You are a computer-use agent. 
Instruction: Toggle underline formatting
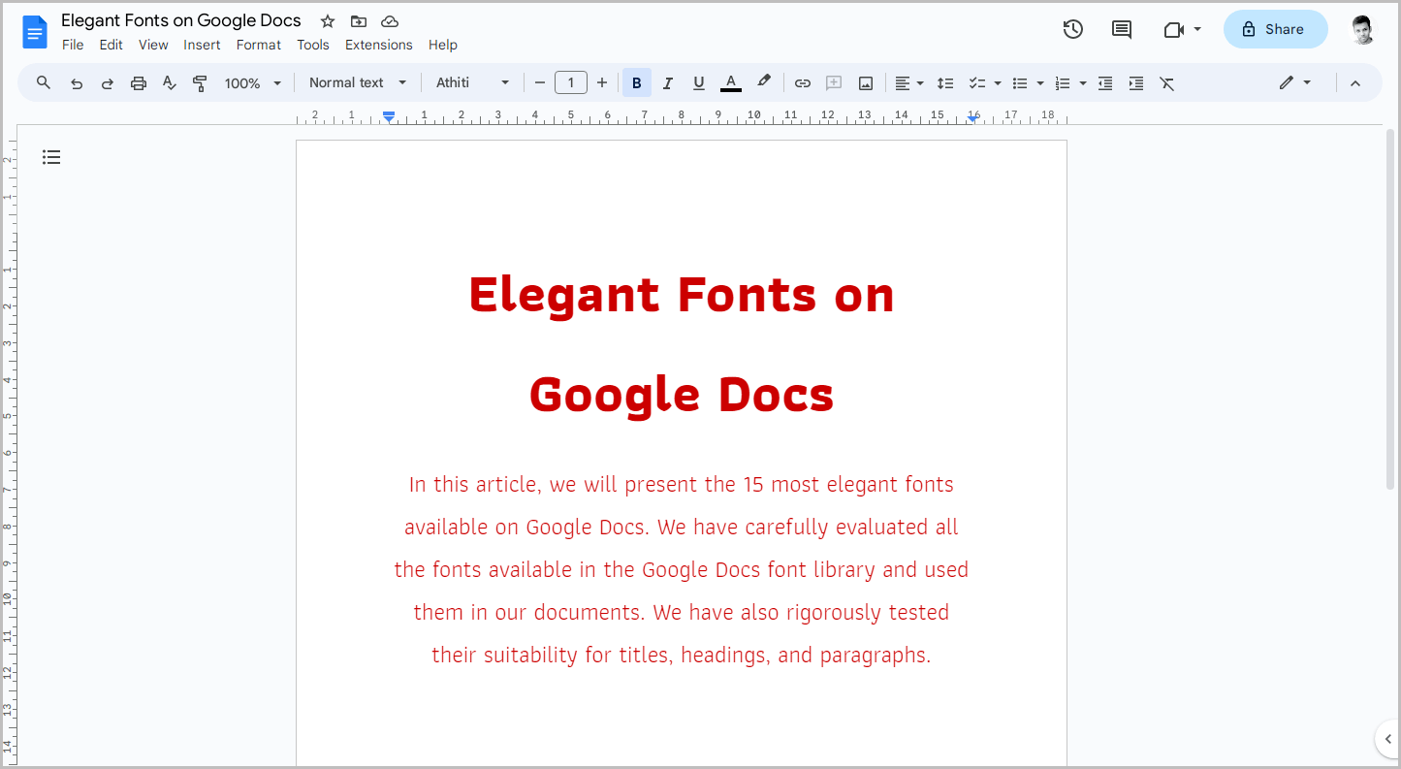coord(698,82)
